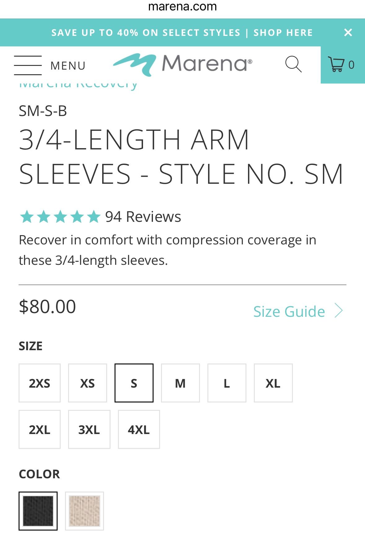Open MENU in the header

(68, 65)
